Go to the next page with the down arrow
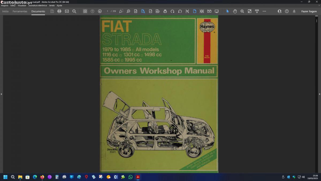This screenshot has height=181, width=321. click(100, 11)
